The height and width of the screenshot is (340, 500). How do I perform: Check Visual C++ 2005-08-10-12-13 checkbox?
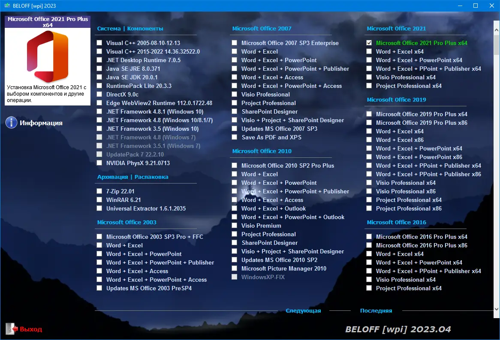coord(99,43)
